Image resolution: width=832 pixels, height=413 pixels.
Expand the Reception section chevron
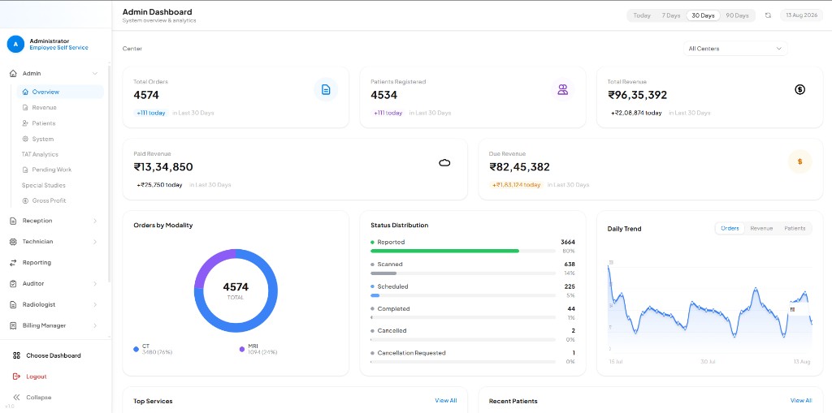click(95, 221)
